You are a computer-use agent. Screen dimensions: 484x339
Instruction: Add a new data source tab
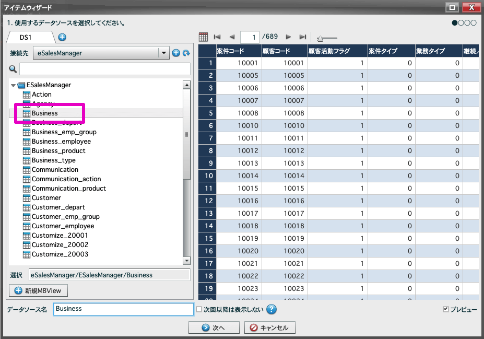click(x=62, y=38)
